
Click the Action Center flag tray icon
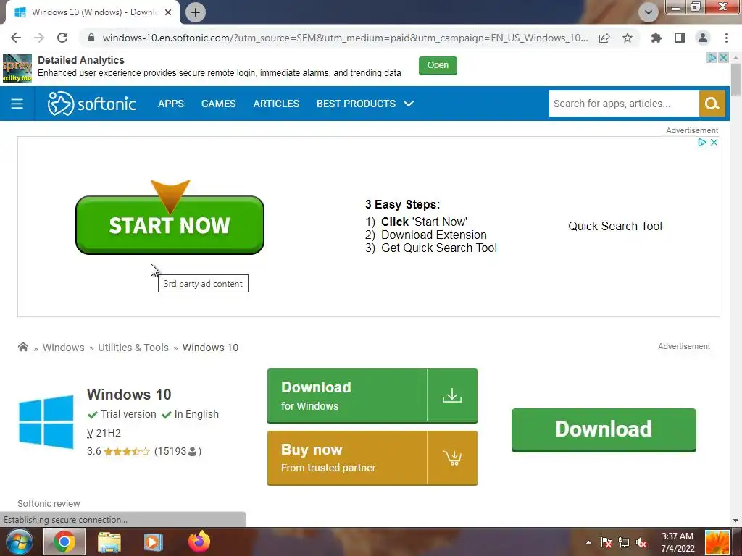tap(606, 542)
